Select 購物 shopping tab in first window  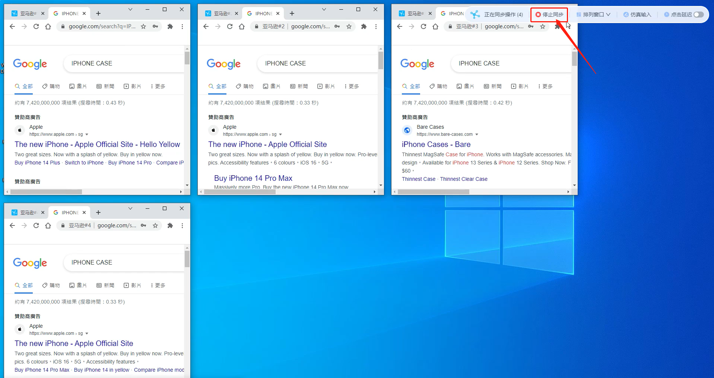tap(51, 86)
